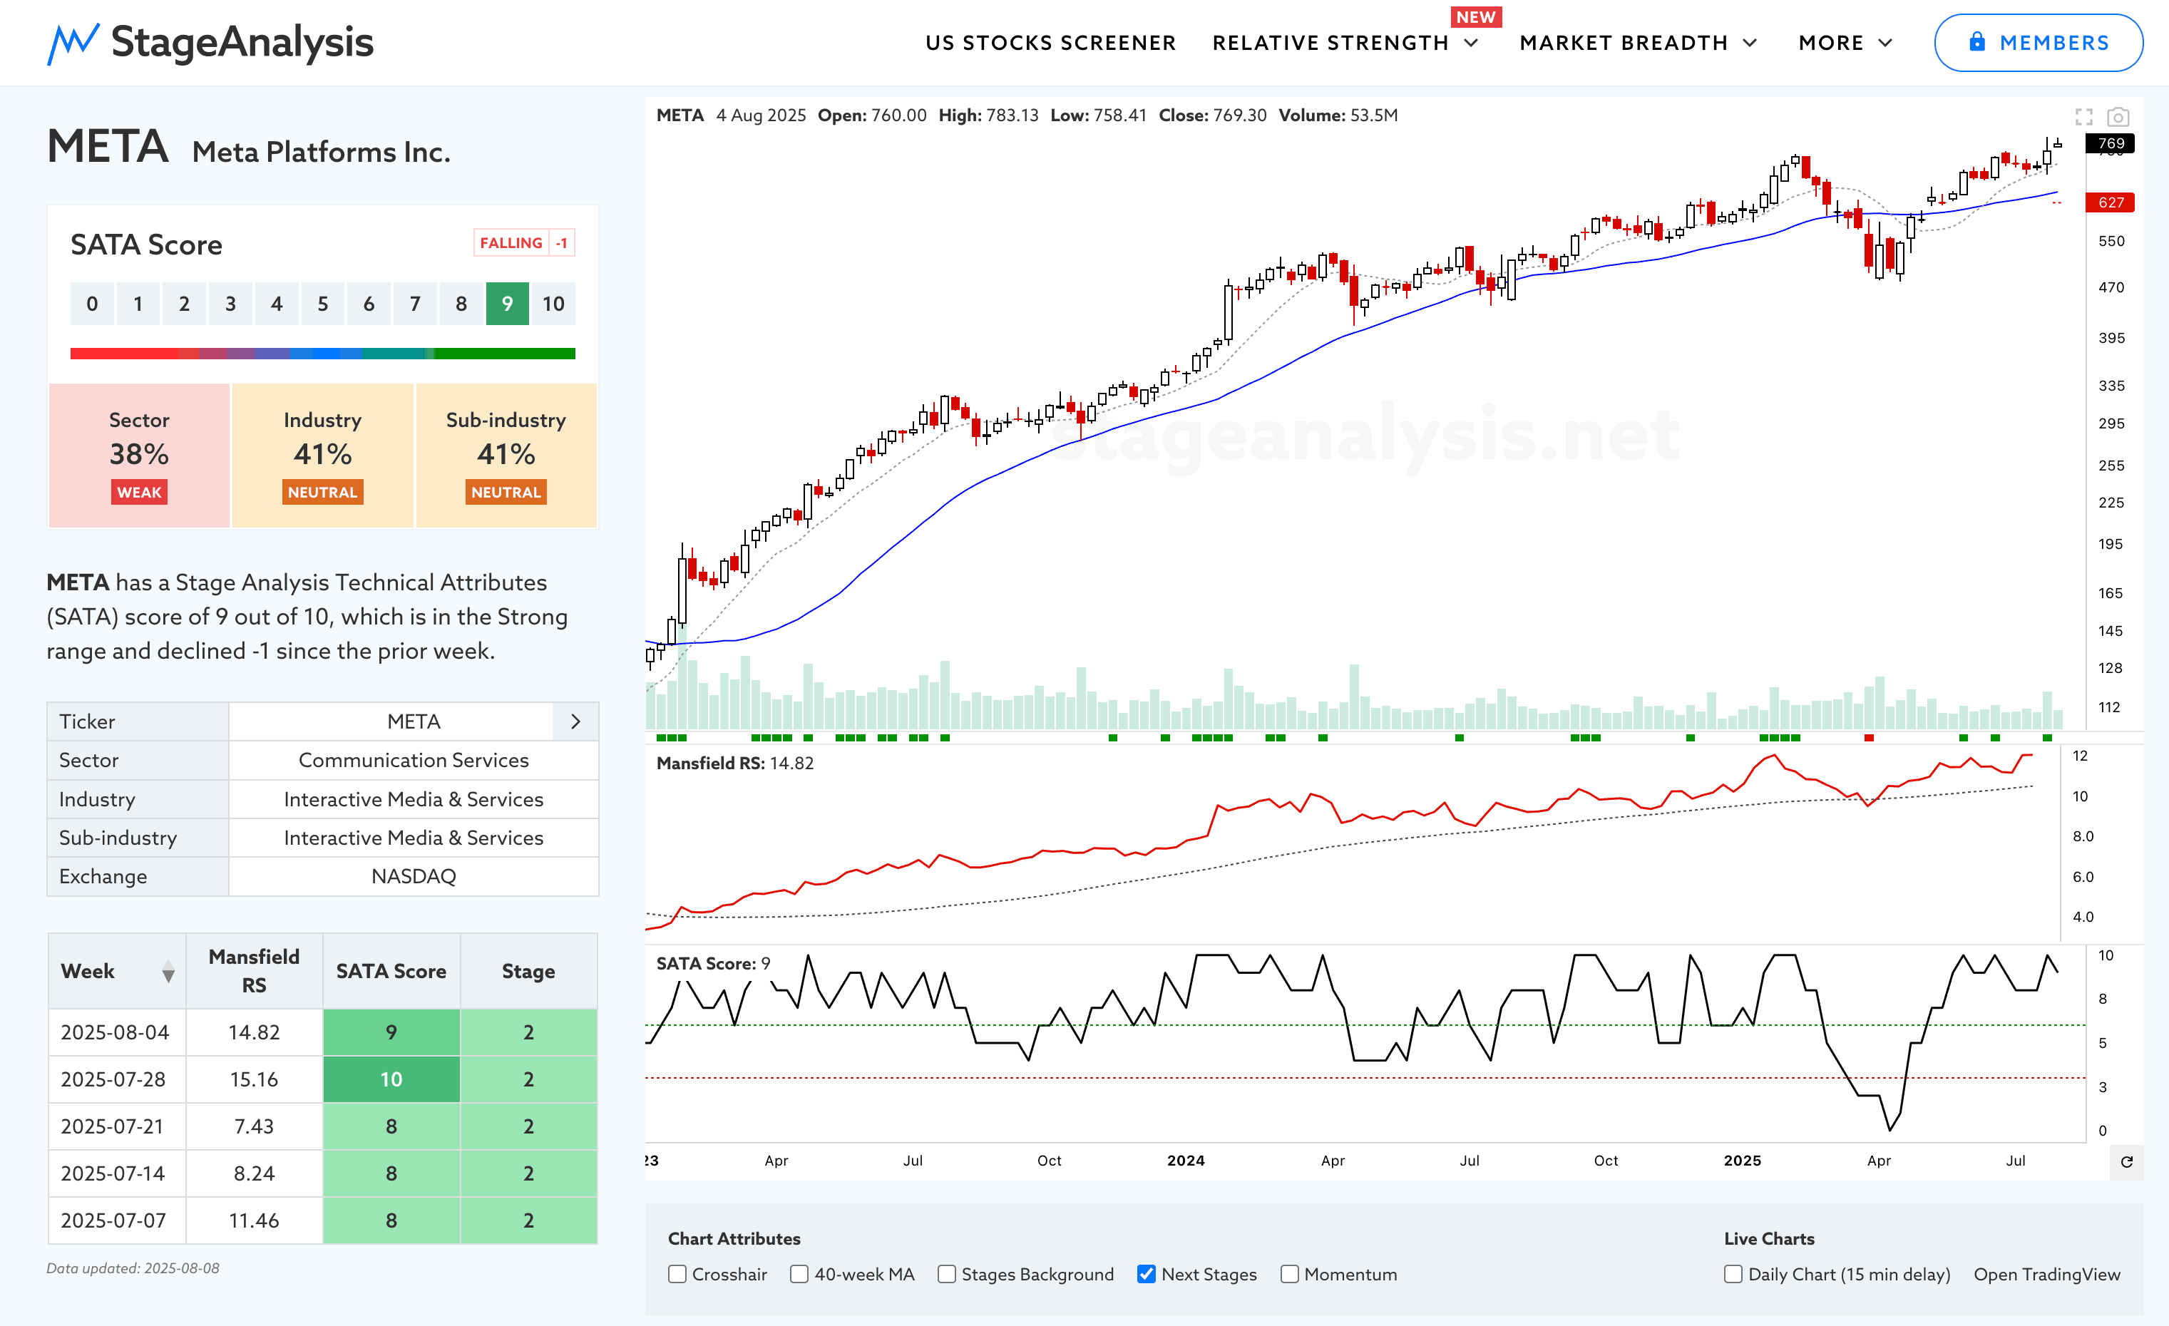Click the SATA red-to-green gradient bar
The width and height of the screenshot is (2169, 1326).
(x=322, y=354)
